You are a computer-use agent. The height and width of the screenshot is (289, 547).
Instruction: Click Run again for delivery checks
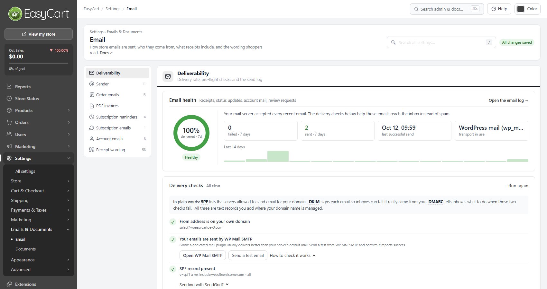pos(518,186)
